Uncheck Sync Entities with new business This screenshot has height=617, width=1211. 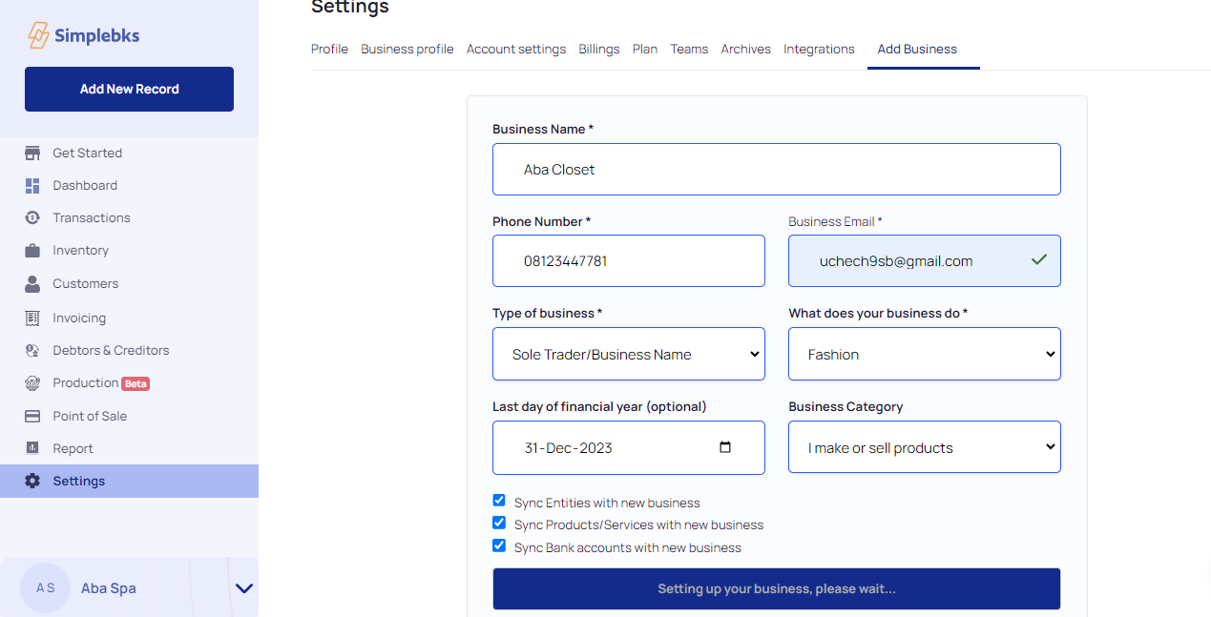499,501
